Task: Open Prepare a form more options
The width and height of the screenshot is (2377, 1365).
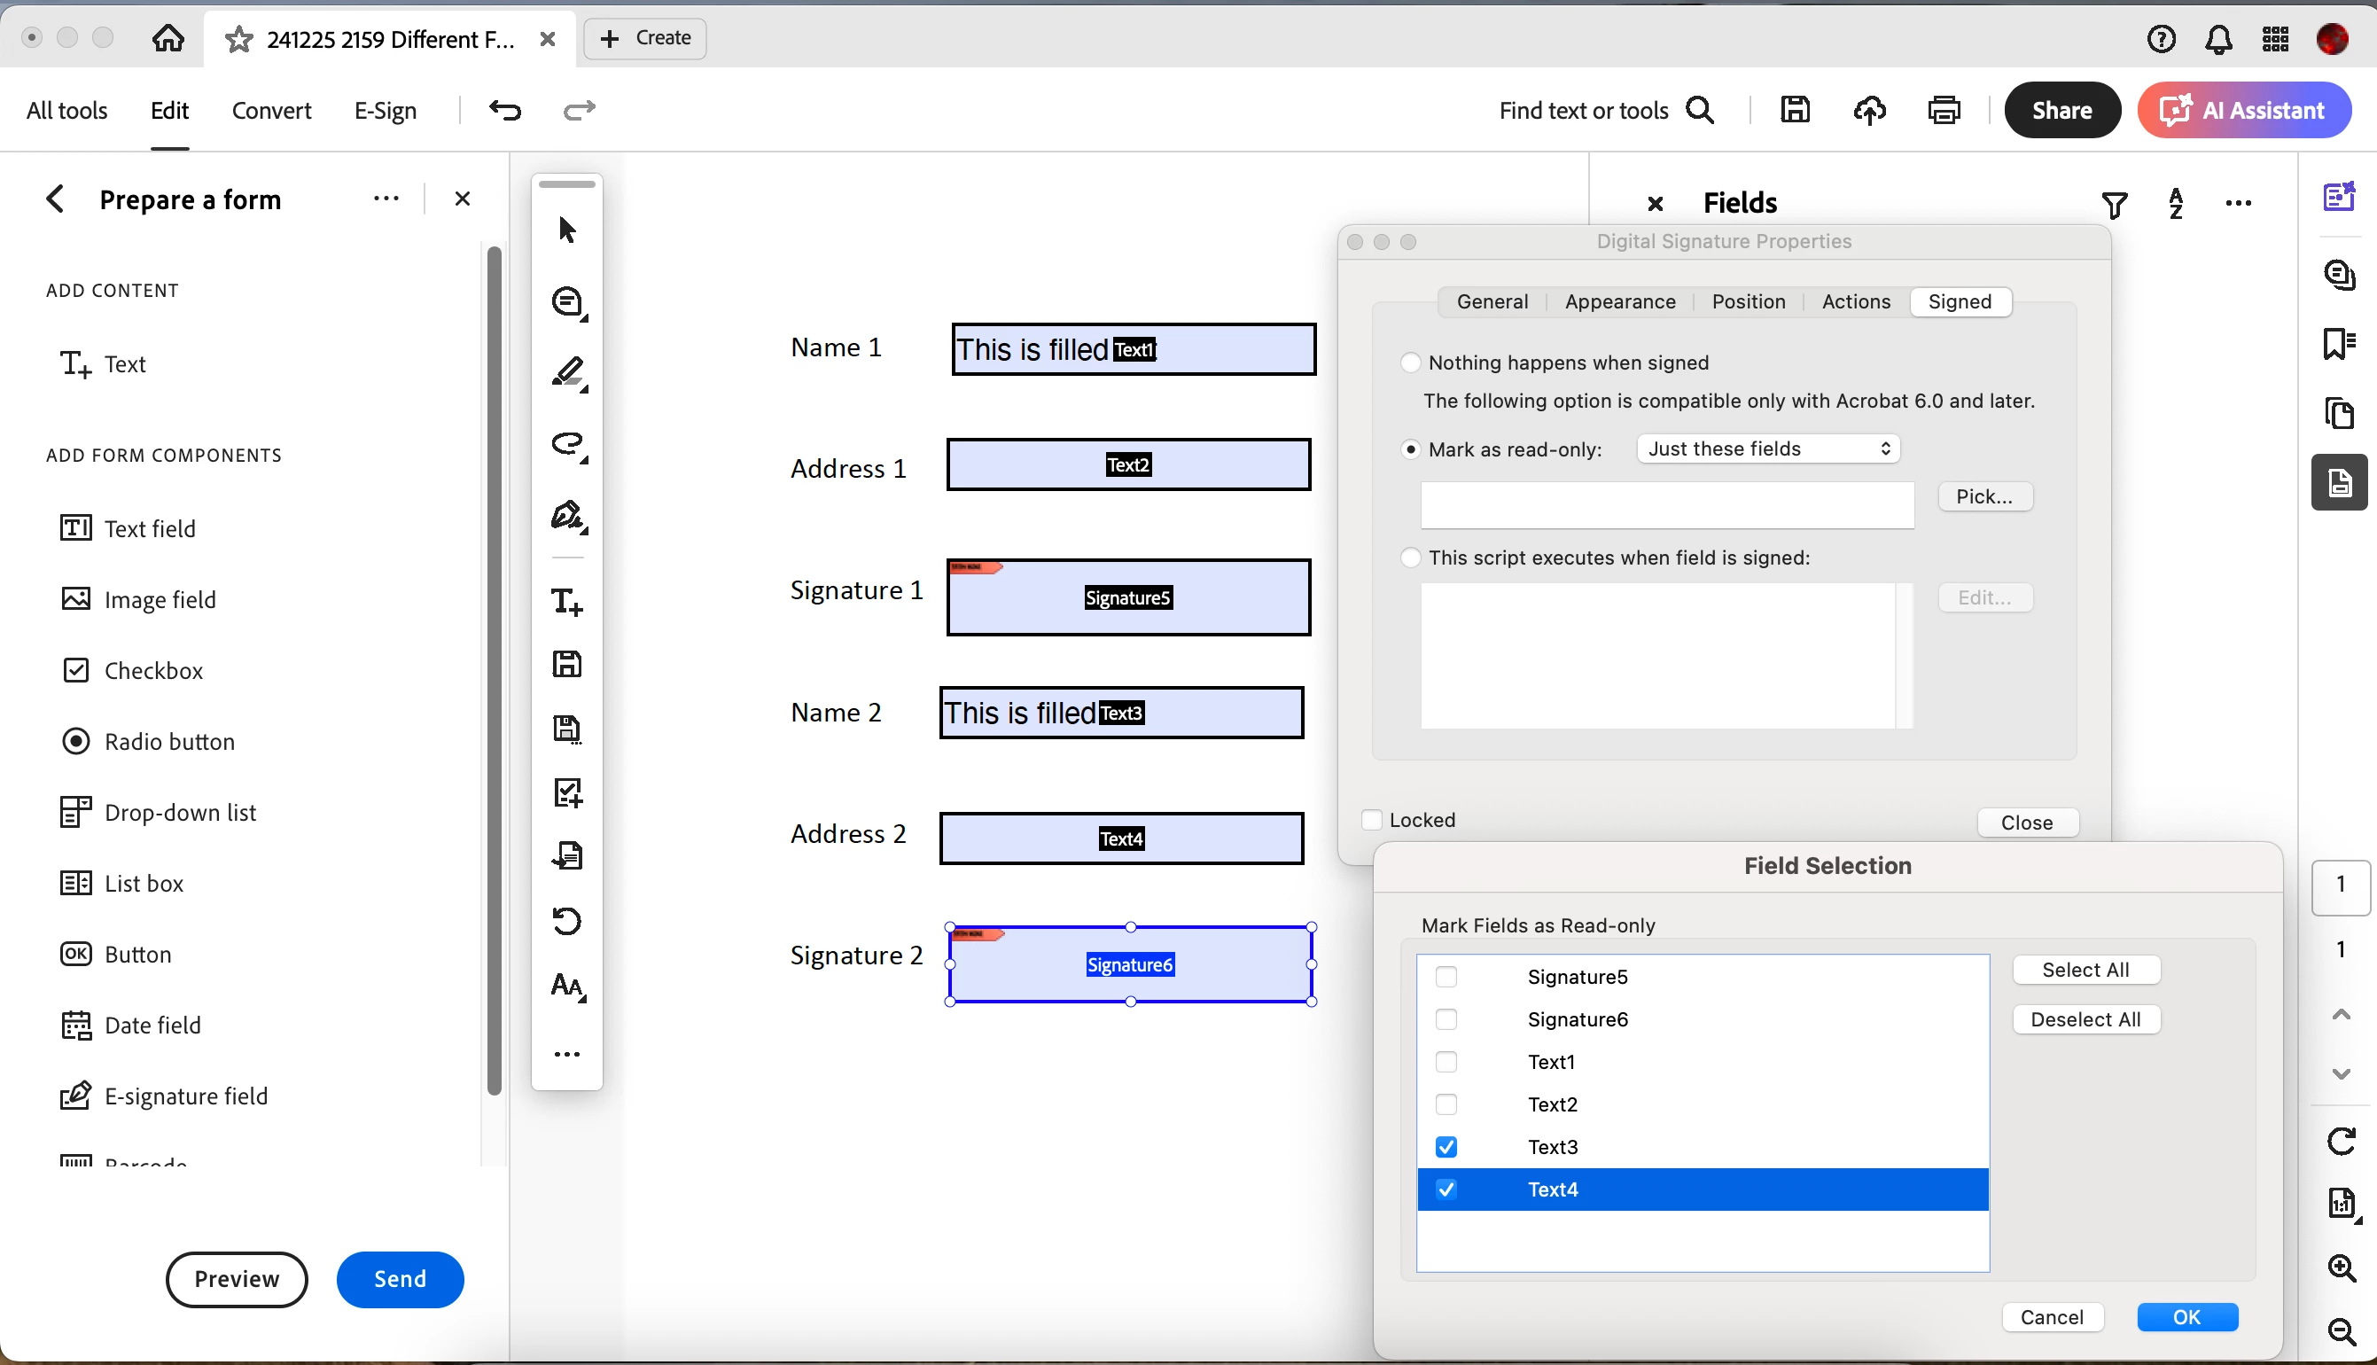Action: tap(386, 199)
